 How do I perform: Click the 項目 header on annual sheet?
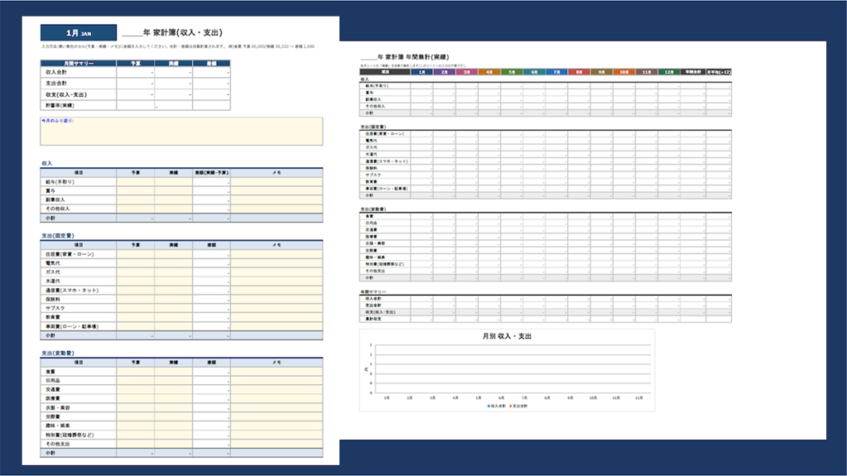(x=385, y=72)
